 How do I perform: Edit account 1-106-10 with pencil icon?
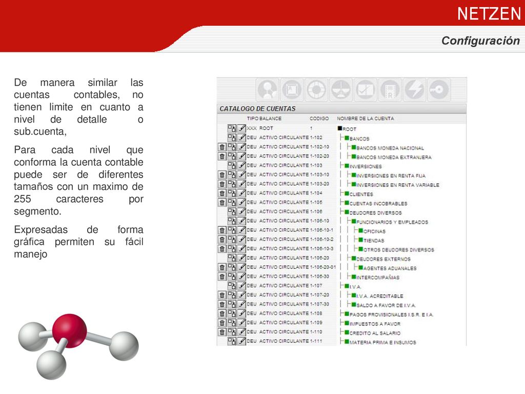241,221
